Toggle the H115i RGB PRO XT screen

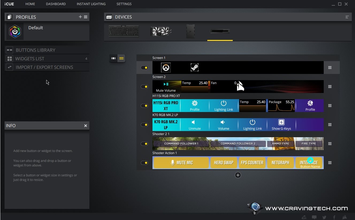tap(144, 106)
